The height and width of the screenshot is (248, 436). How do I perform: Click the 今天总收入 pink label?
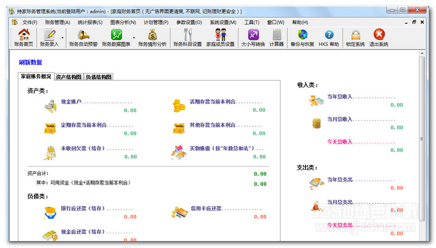coord(340,142)
